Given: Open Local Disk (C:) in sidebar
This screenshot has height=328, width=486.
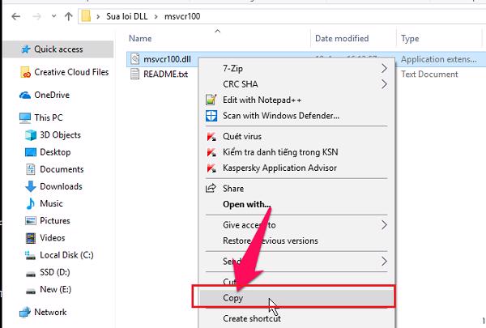Looking at the screenshot, I should (67, 255).
